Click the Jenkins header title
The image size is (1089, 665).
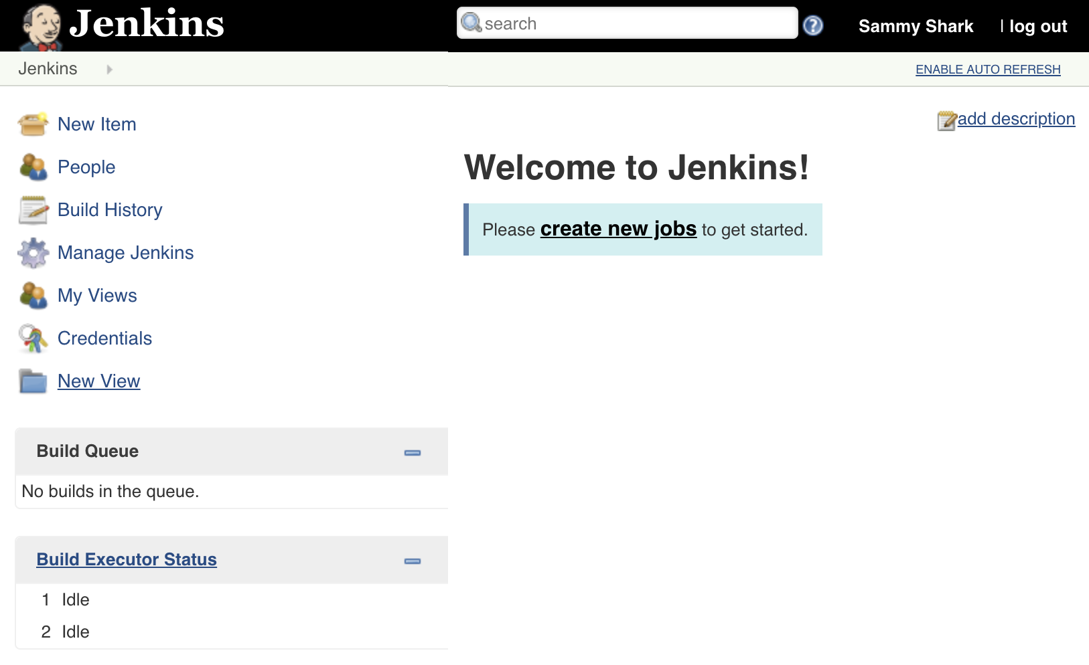click(147, 23)
